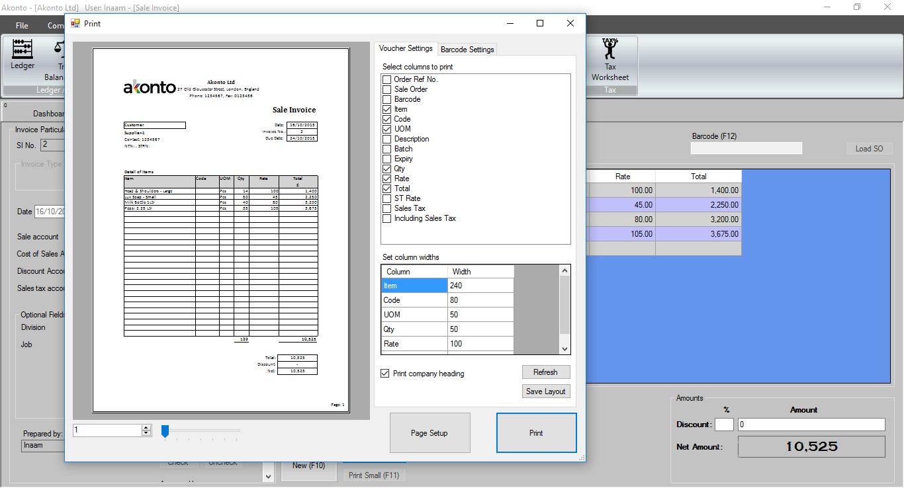Edit width value 80 for Code
The width and height of the screenshot is (904, 488).
pos(480,300)
